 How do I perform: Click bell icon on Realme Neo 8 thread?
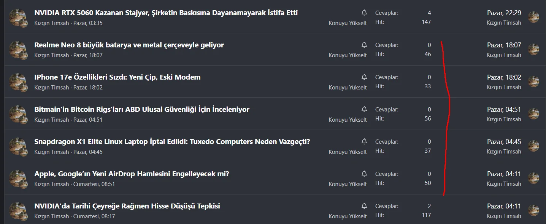click(364, 45)
